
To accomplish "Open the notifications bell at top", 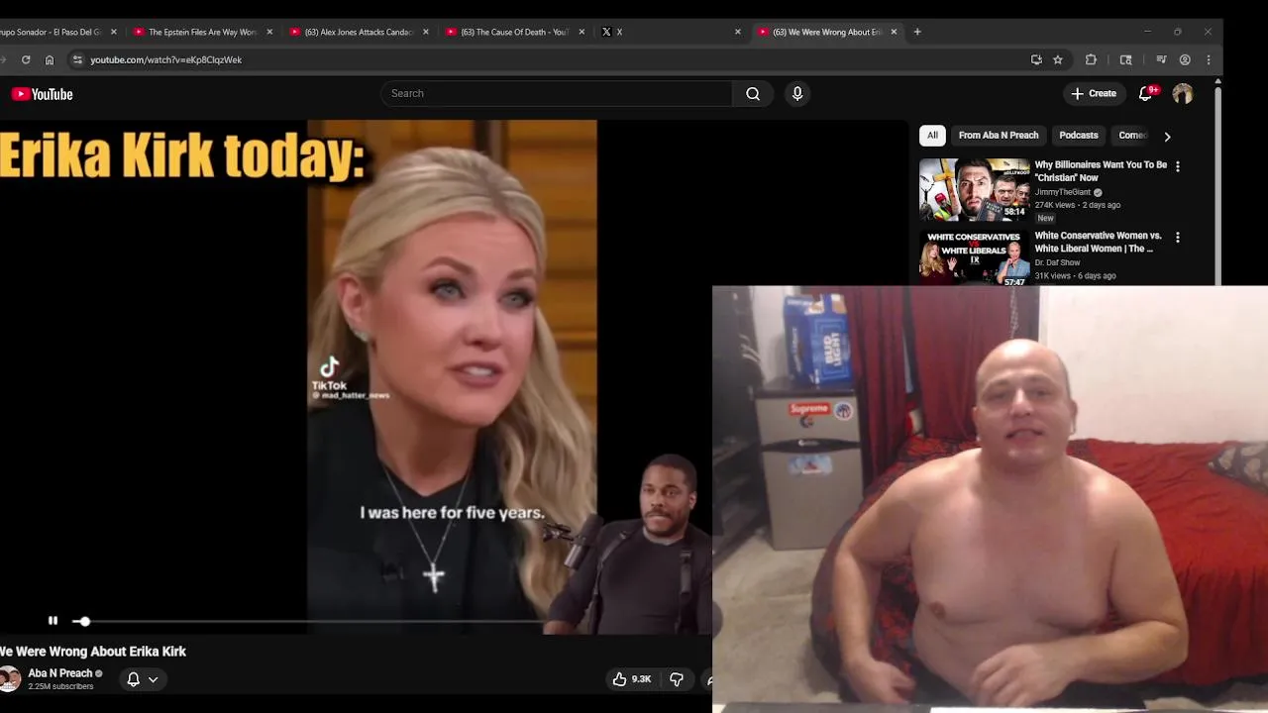I will click(1146, 93).
